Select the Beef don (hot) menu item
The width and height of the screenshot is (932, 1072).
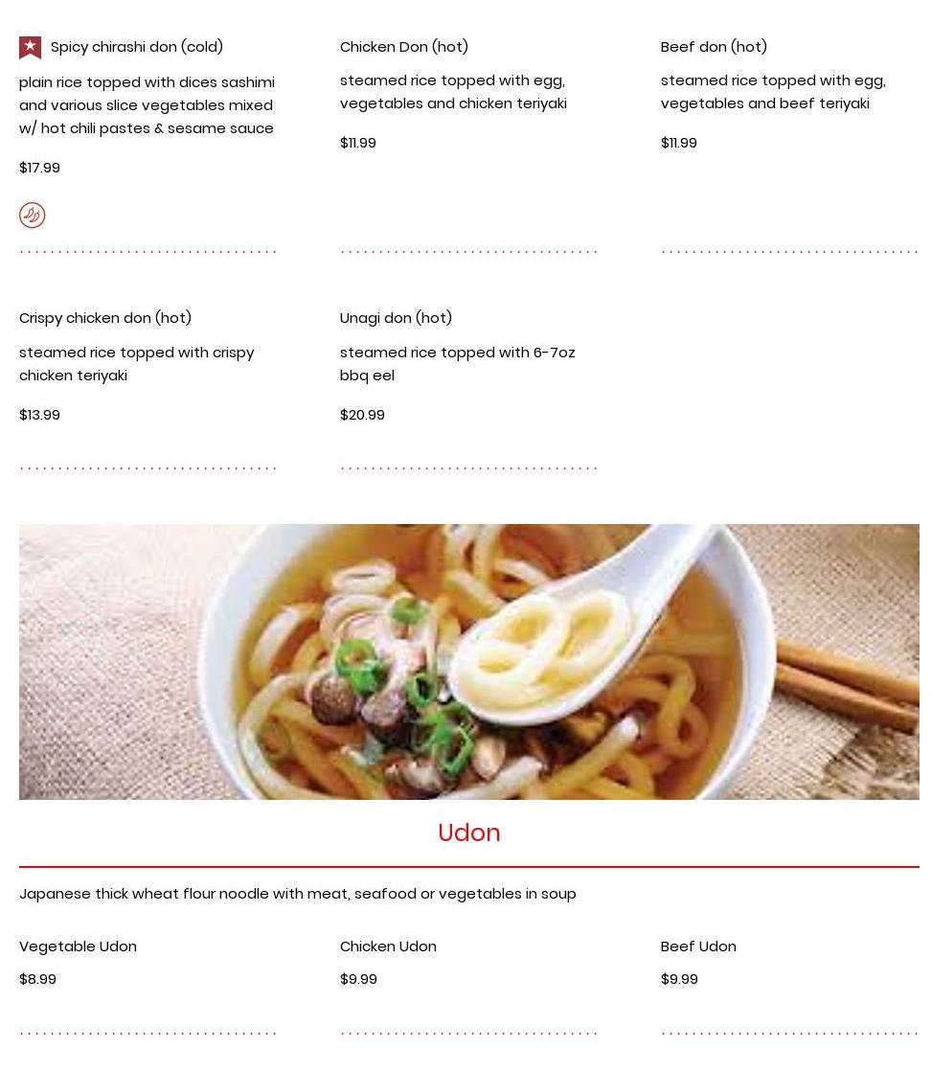(x=714, y=47)
